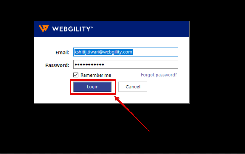Click the highlighted kshitij.tiwari email text

point(103,52)
